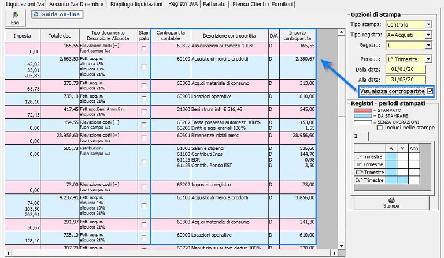Click the Imposta column header
444x258 pixels.
(x=23, y=36)
